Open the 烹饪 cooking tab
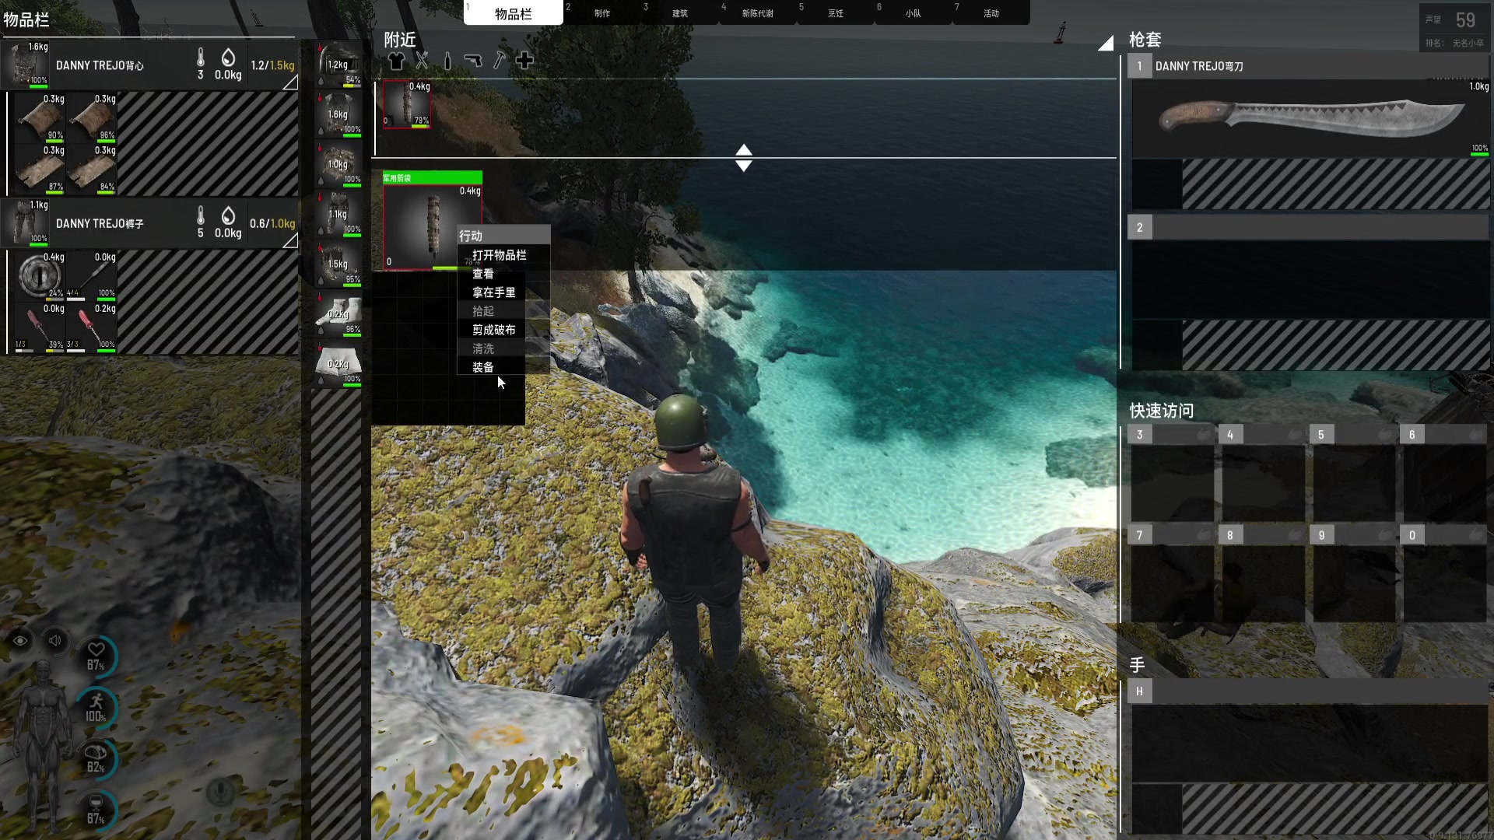Screen dimensions: 1494x840 tap(836, 13)
